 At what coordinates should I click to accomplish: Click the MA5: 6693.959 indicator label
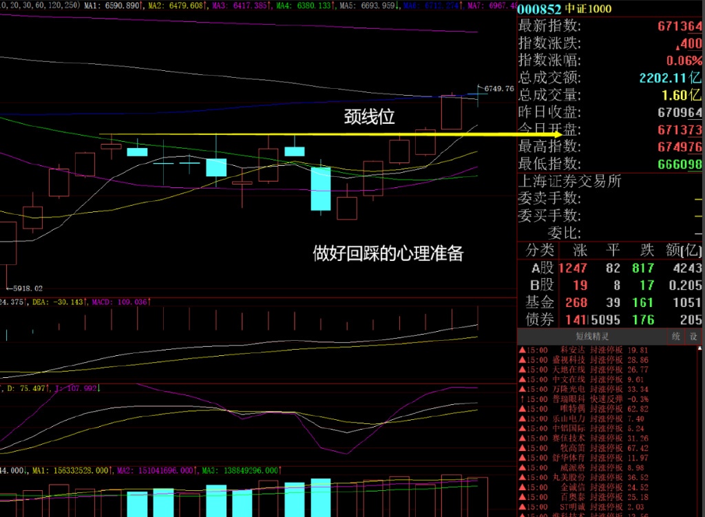(x=370, y=6)
